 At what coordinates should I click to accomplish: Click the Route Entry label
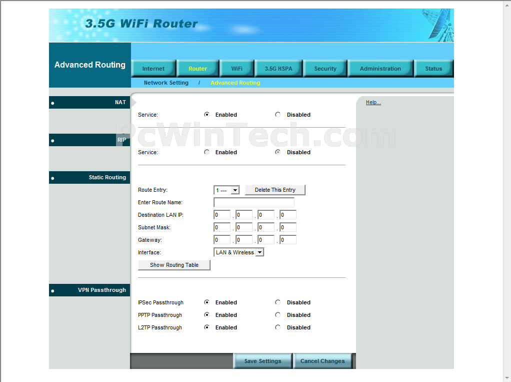tap(152, 190)
